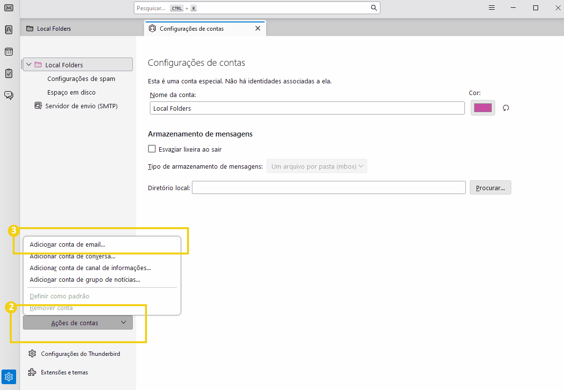Click the 'Procurar...' button for local directory
Image resolution: width=564 pixels, height=390 pixels.
pyautogui.click(x=490, y=187)
